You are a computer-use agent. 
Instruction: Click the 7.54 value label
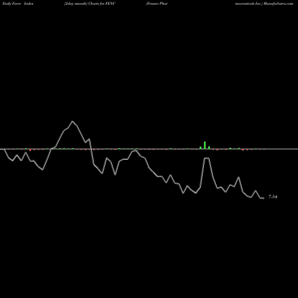pos(273,197)
